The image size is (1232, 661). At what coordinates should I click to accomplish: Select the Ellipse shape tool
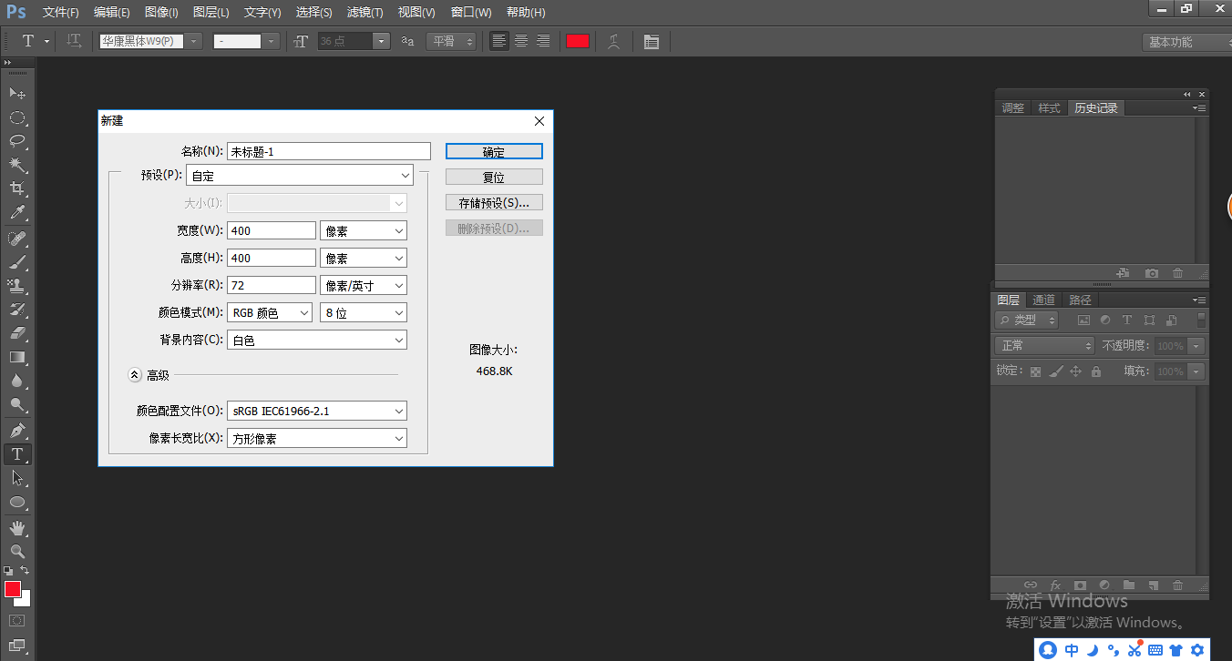[17, 502]
